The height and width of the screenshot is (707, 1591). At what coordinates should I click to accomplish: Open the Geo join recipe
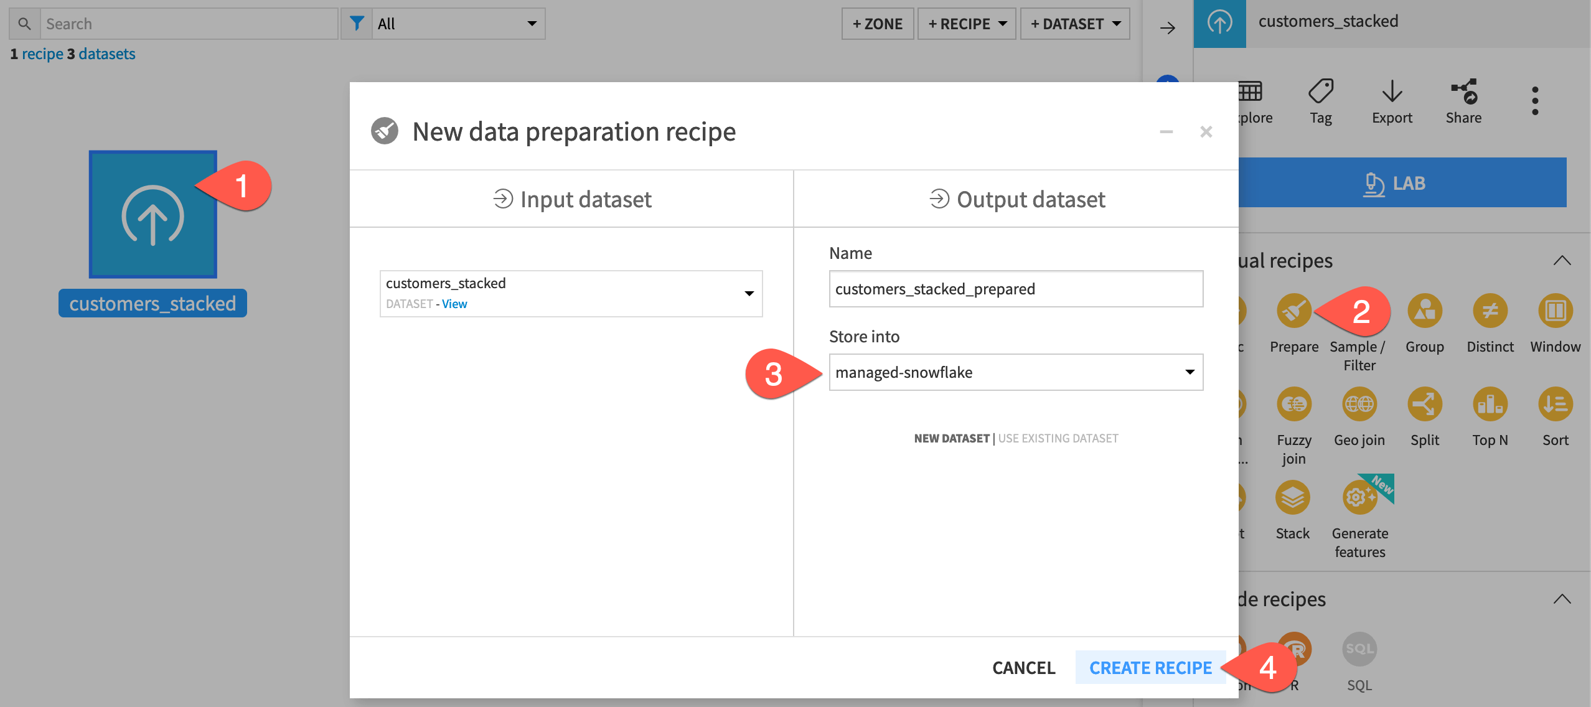pyautogui.click(x=1359, y=405)
